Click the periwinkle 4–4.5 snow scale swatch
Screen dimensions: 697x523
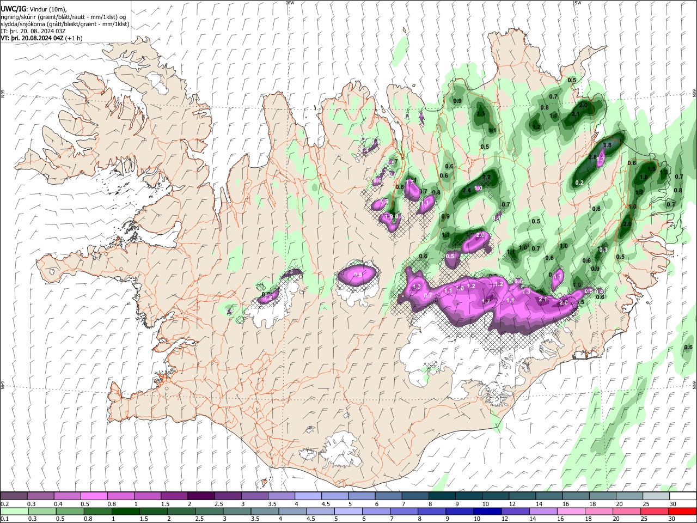[308, 496]
